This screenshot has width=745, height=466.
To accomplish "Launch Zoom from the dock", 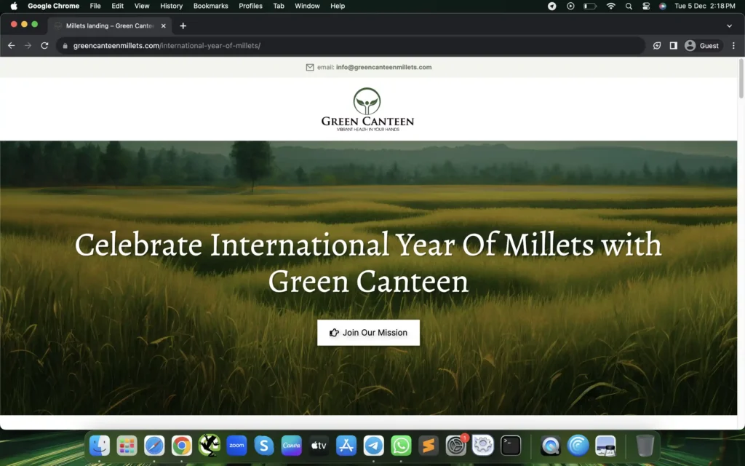I will (x=236, y=446).
